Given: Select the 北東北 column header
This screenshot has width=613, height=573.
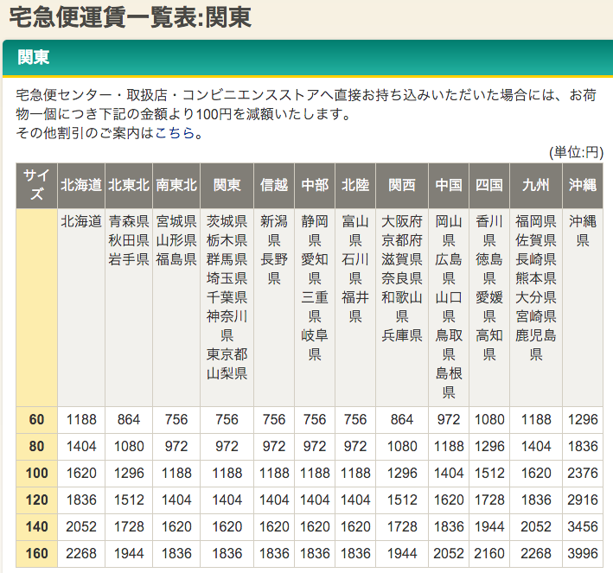Looking at the screenshot, I should tap(129, 185).
